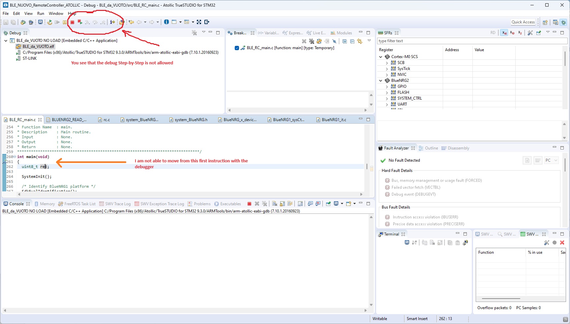Expand GPIO registers under BlueNRG2
The width and height of the screenshot is (570, 324).
[386, 86]
